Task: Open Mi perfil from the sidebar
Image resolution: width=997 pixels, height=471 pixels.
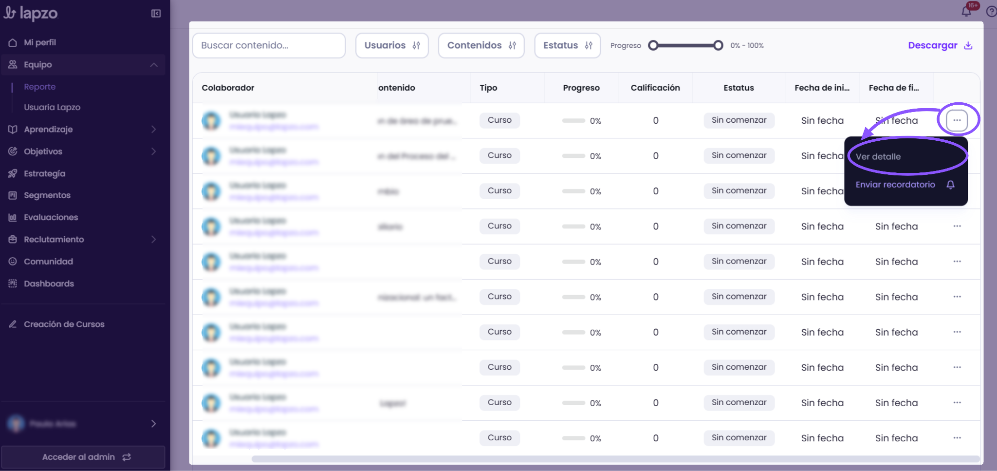Action: coord(40,42)
